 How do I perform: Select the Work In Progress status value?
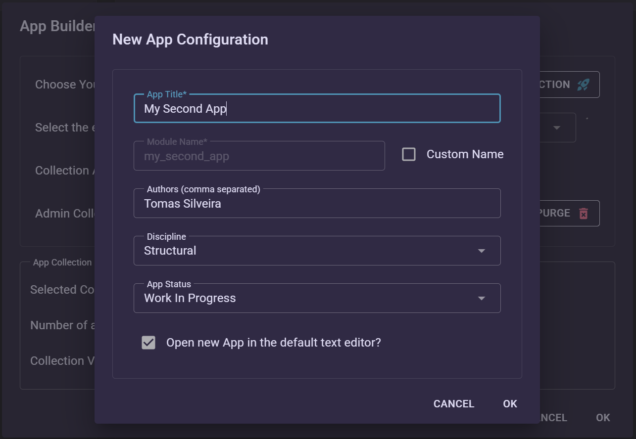[317, 298]
